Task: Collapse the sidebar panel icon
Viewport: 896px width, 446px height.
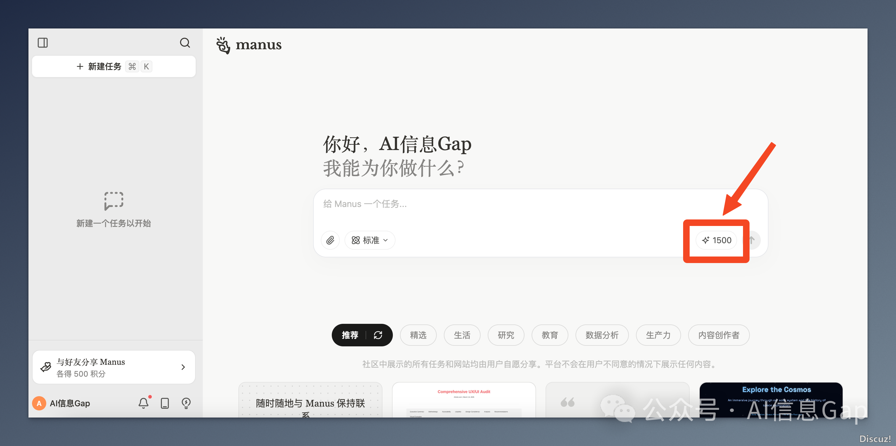Action: [43, 43]
